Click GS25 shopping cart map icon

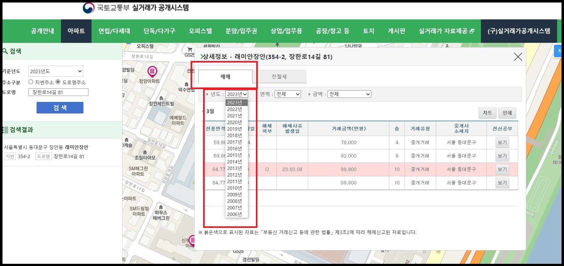(190, 49)
